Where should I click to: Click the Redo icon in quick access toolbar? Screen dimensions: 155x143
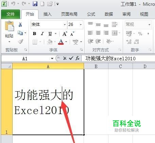(24, 4)
